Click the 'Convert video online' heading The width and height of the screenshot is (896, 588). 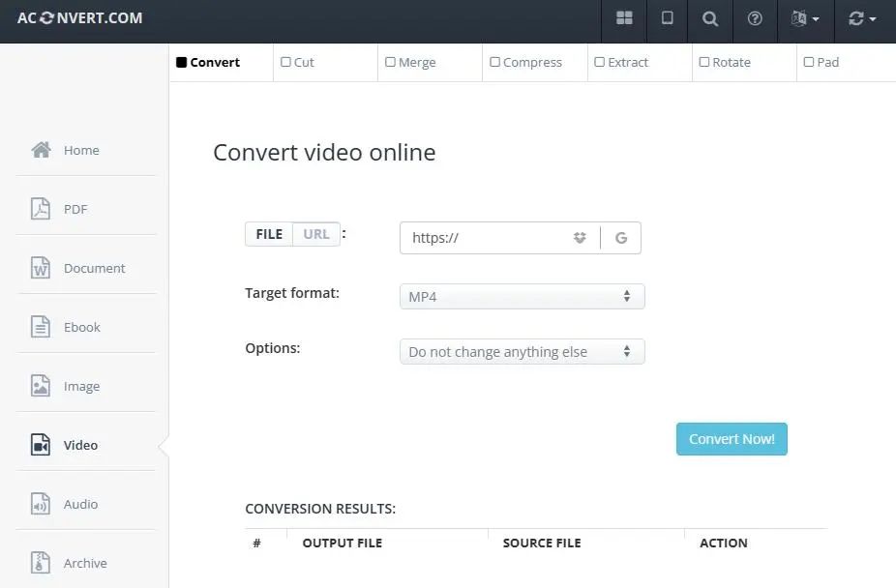click(324, 153)
